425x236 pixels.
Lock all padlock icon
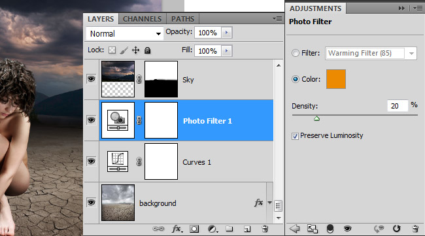point(147,50)
